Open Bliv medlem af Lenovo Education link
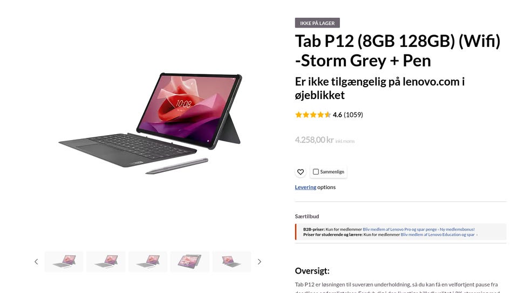Image resolution: width=518 pixels, height=293 pixels. coord(439,235)
